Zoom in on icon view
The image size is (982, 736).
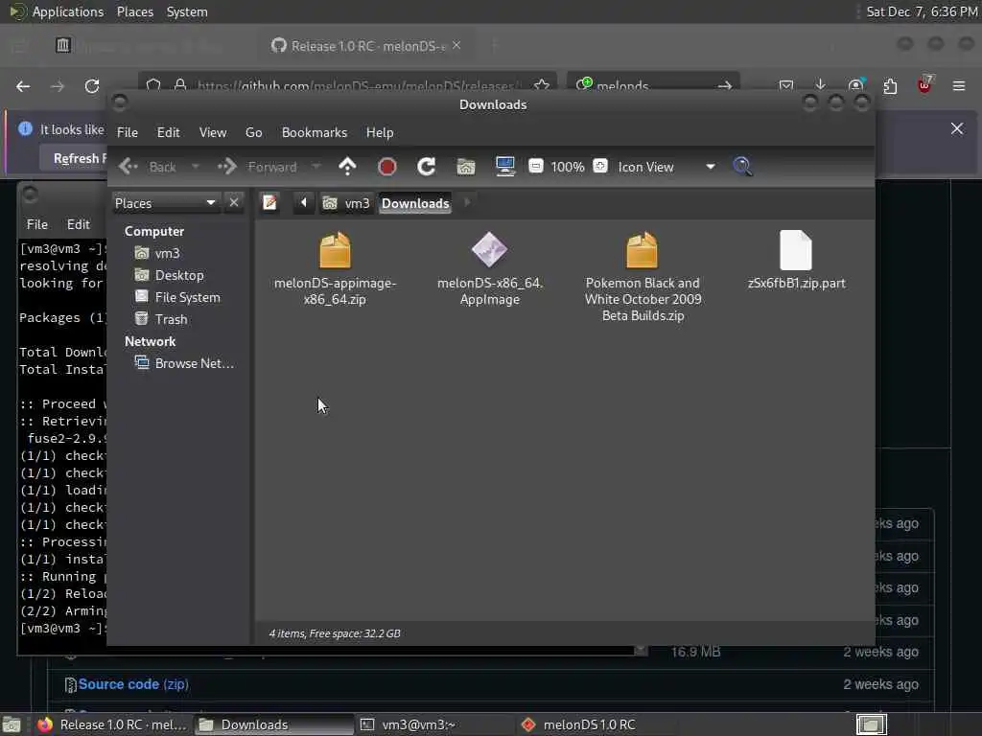point(600,167)
